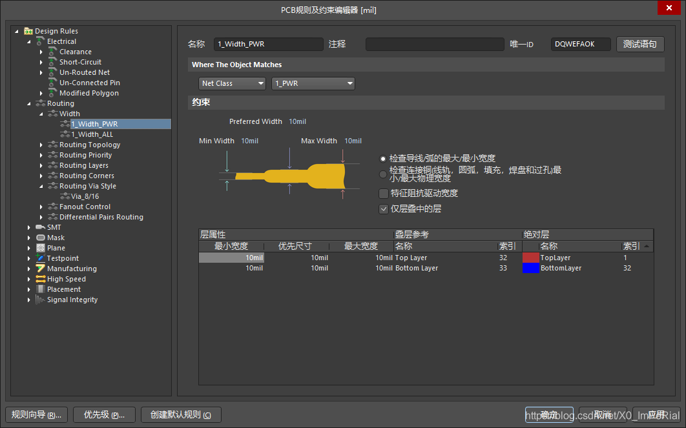Click the Modified Polygon rule icon
Image resolution: width=686 pixels, height=428 pixels.
click(x=53, y=93)
